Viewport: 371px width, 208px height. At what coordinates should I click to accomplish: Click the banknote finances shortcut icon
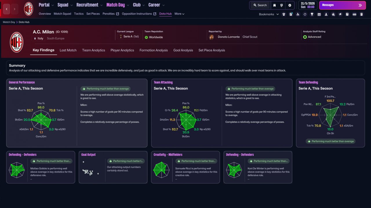coord(354,14)
